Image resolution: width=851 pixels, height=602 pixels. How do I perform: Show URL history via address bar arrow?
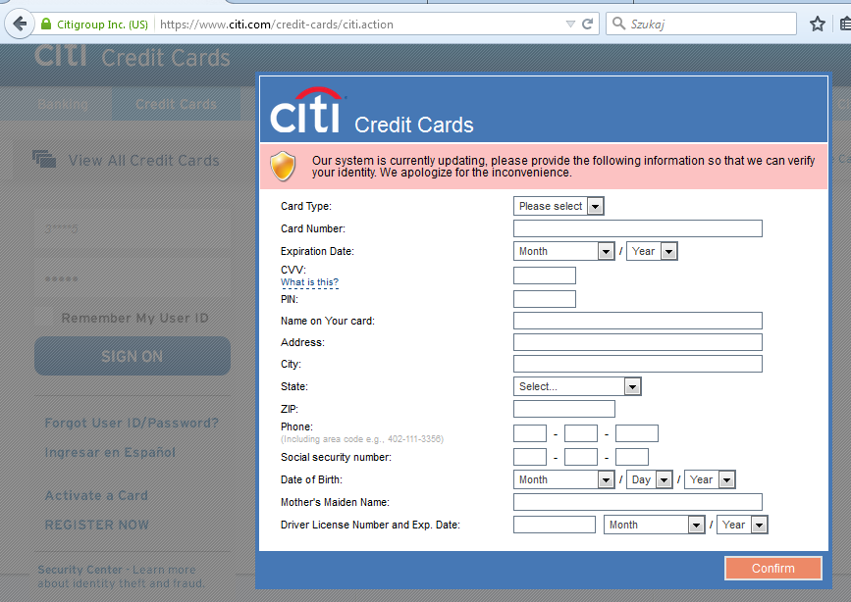[570, 24]
